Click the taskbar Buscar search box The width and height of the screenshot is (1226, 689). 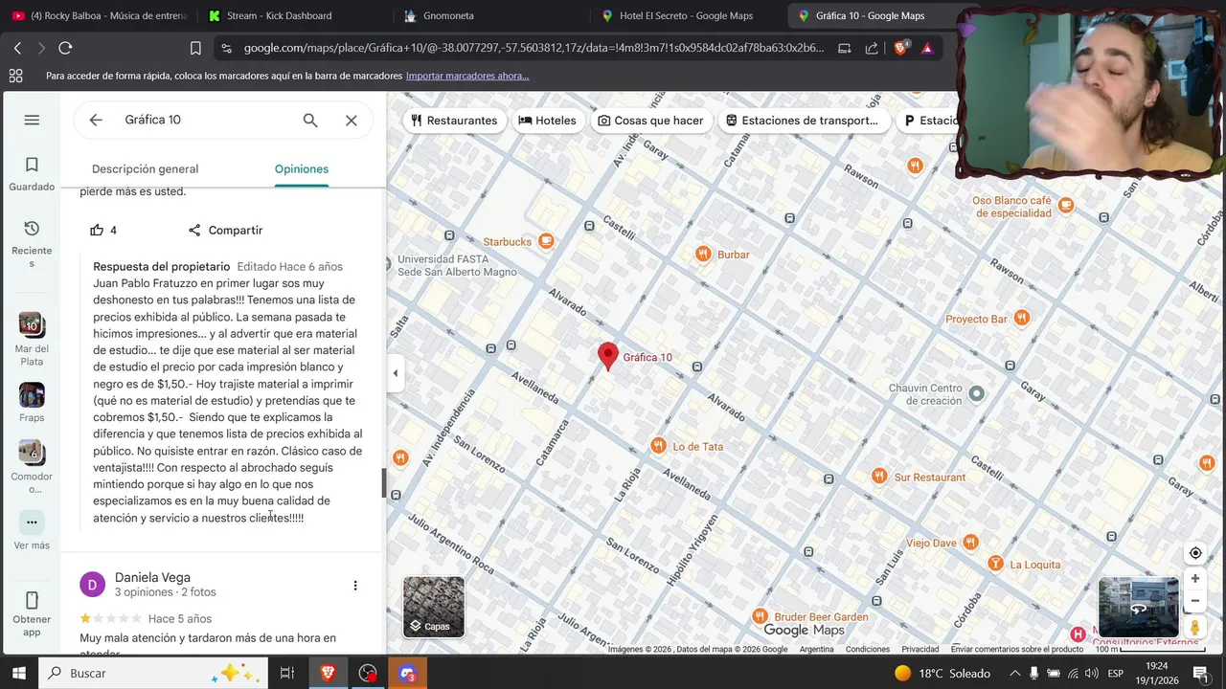(x=153, y=673)
